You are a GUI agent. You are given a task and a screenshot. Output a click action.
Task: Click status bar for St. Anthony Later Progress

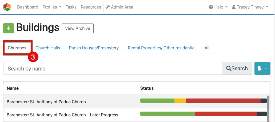pos(203,114)
